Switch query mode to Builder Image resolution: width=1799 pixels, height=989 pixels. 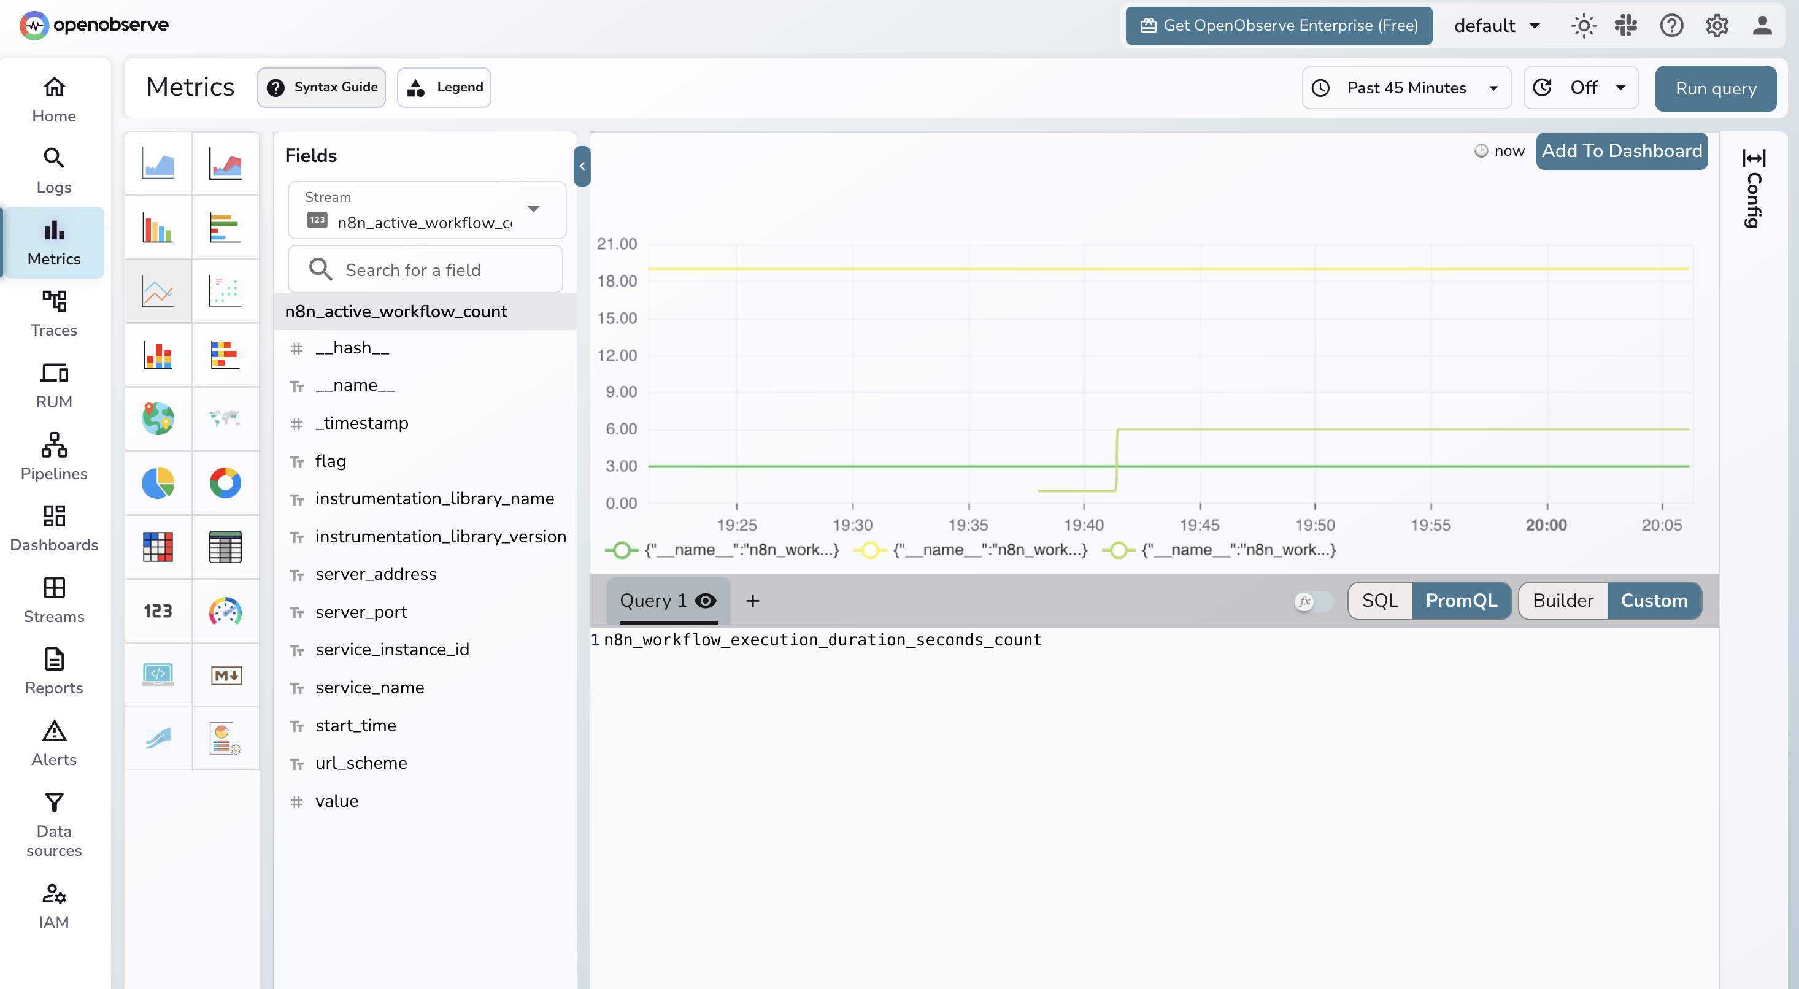tap(1562, 600)
